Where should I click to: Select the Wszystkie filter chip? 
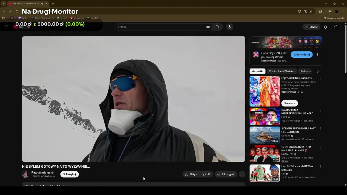pos(258,71)
